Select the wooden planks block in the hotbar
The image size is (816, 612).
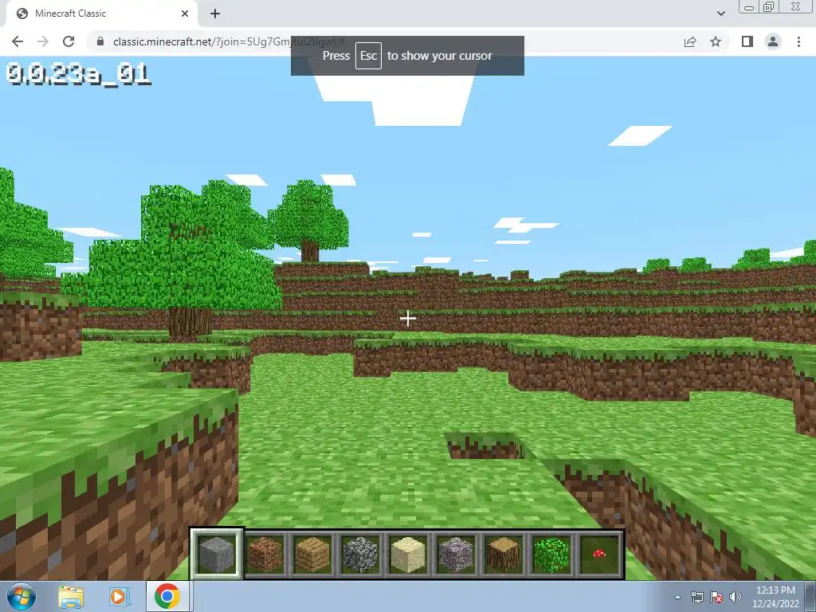[312, 554]
